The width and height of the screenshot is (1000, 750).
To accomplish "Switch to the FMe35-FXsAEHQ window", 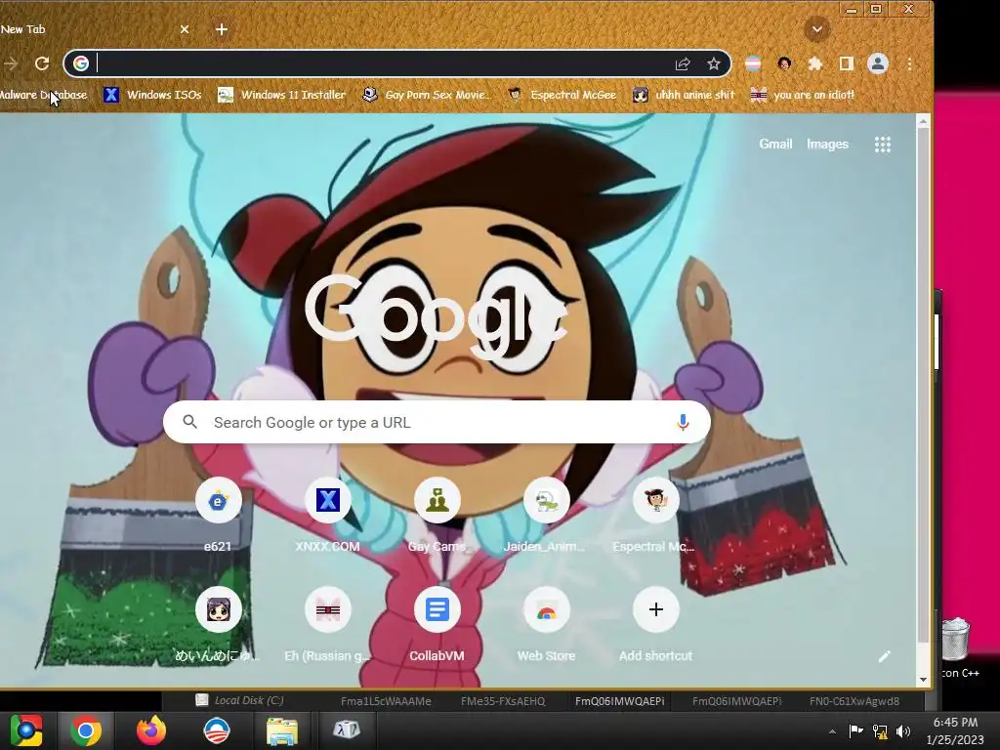I will [503, 701].
